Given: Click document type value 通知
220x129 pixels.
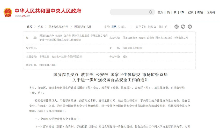Looking at the screenshot, I should (125, 57).
